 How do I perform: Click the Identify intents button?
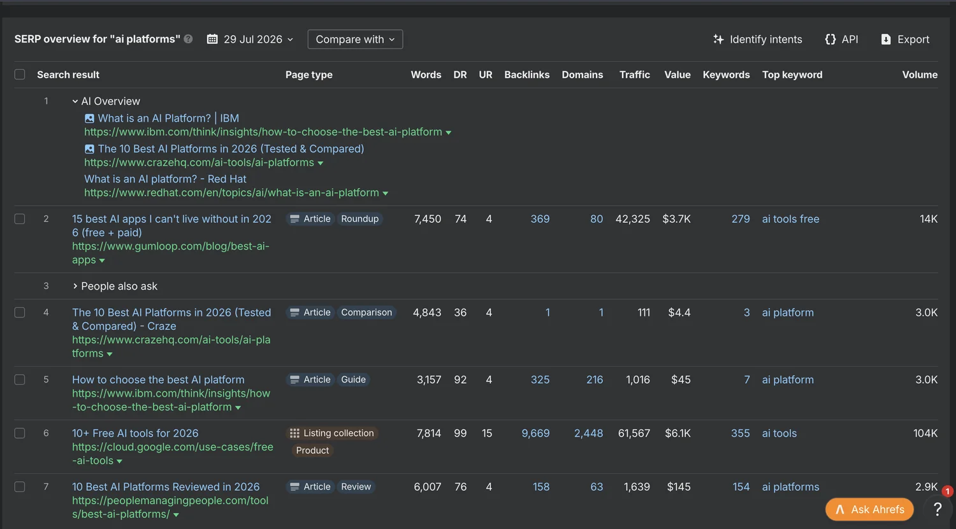click(758, 39)
